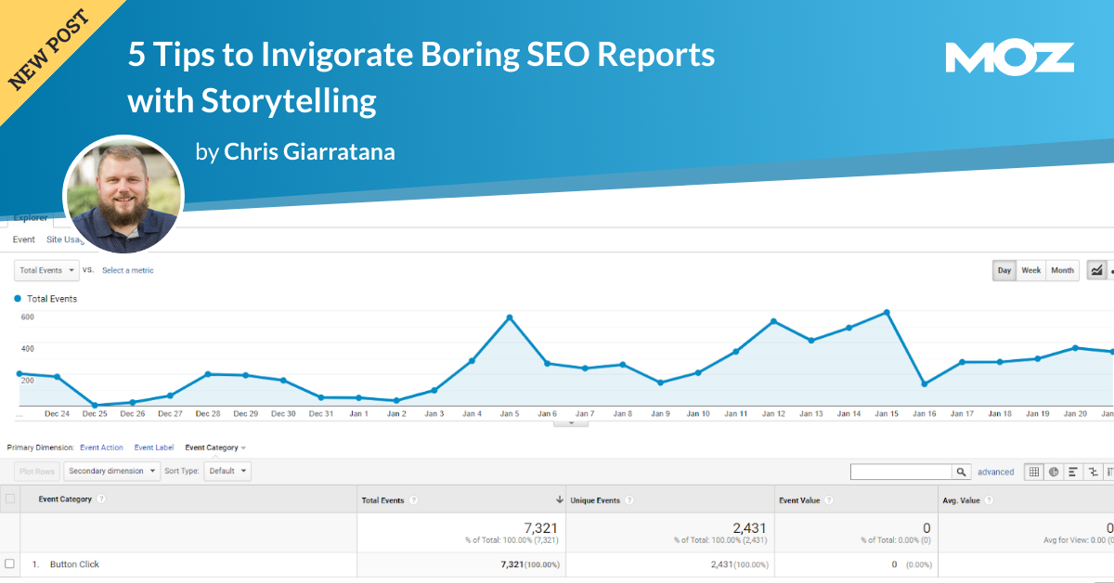Switch to the line chart view icon
1114x583 pixels.
[x=1096, y=270]
